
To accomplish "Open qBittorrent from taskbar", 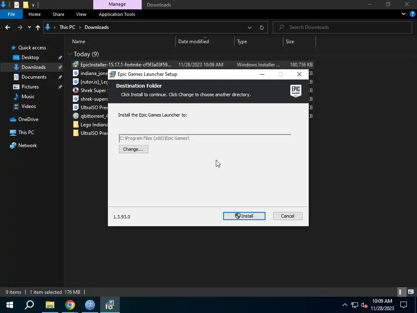I will coord(90,305).
